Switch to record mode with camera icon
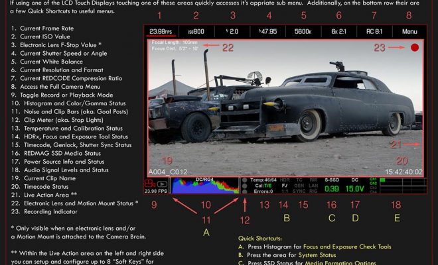Viewport: 438px width, 265px height. [150, 184]
